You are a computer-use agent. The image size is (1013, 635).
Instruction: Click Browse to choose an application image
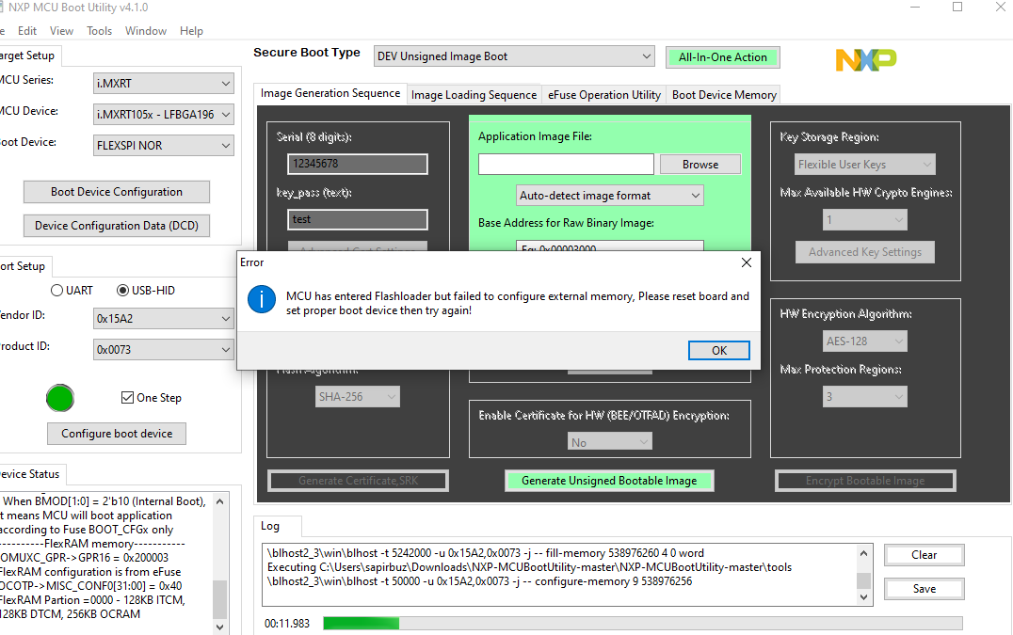[699, 163]
